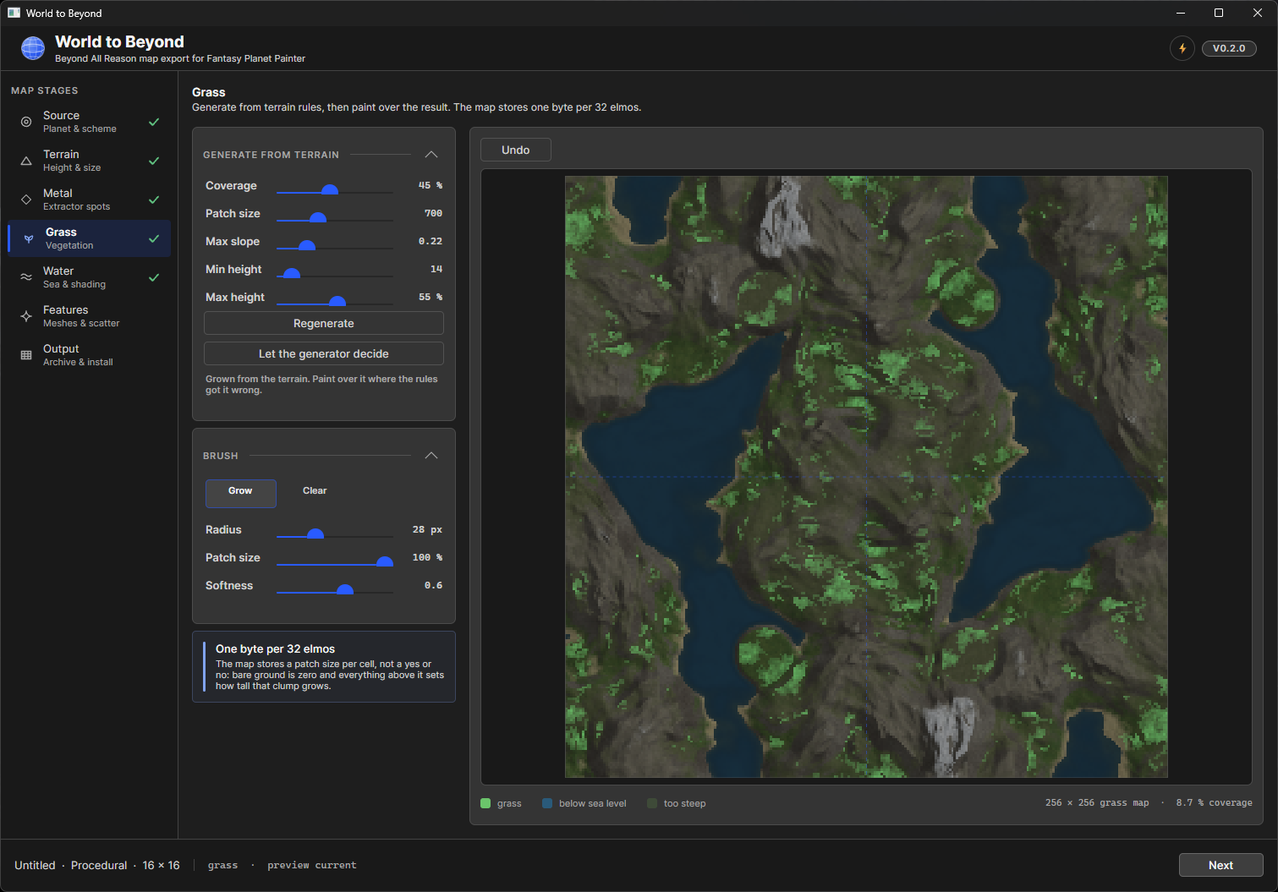The image size is (1278, 892).
Task: Click the Terrain stage triangle icon
Action: click(x=26, y=161)
